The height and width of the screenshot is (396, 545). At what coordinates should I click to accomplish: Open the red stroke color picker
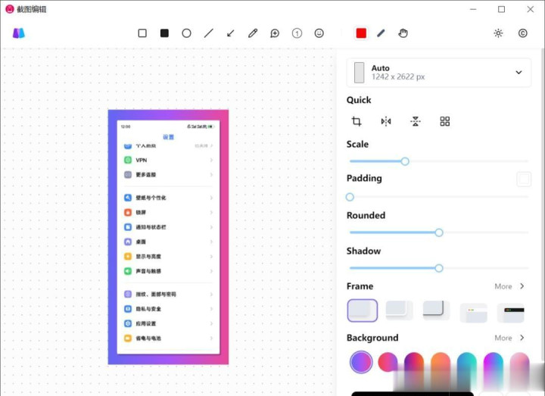(361, 33)
